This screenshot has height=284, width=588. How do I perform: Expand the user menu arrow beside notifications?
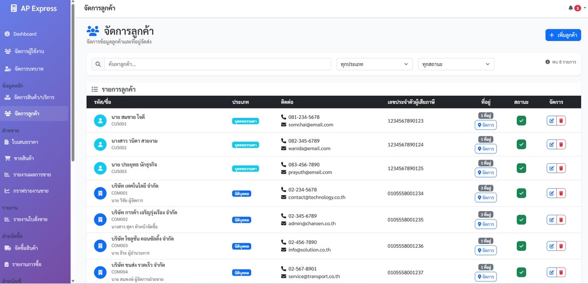coord(584,9)
